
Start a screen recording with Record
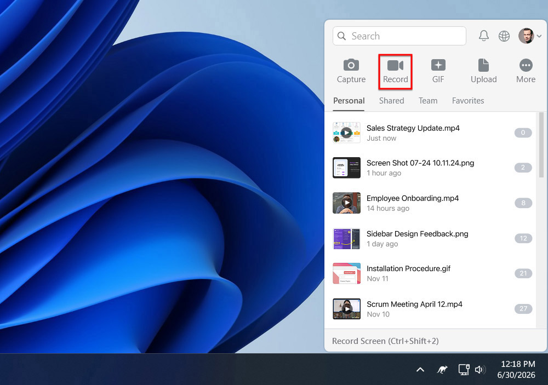[395, 72]
